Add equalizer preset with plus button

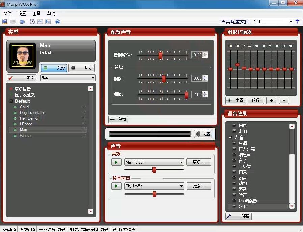pyautogui.click(x=271, y=100)
